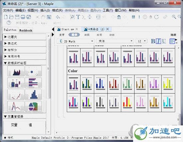This screenshot has width=183, height=142.
Task: Close the Start.mw document tab
Action: 77,29
